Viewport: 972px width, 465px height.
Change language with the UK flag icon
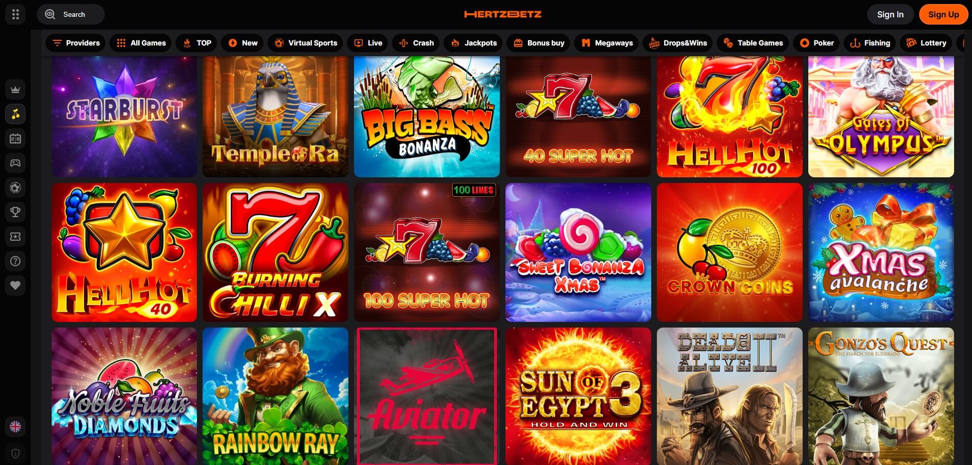coord(15,427)
